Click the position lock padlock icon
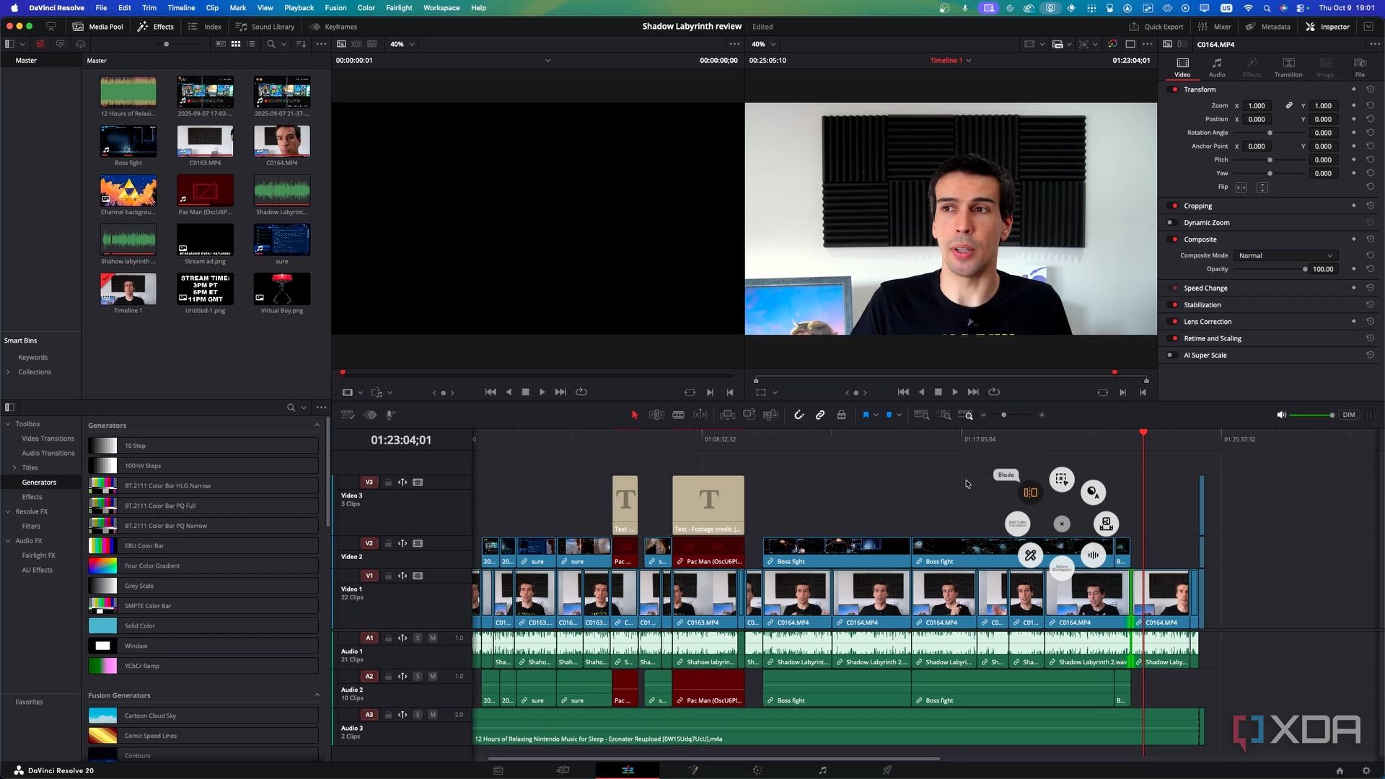Screen dimensions: 1385x779 841,415
